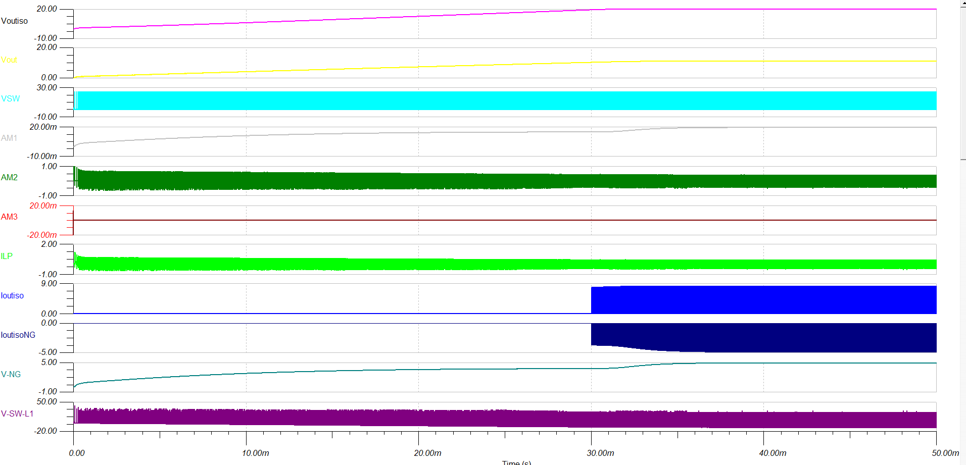Select the ILP trace label
Image resolution: width=966 pixels, height=465 pixels.
click(x=7, y=256)
